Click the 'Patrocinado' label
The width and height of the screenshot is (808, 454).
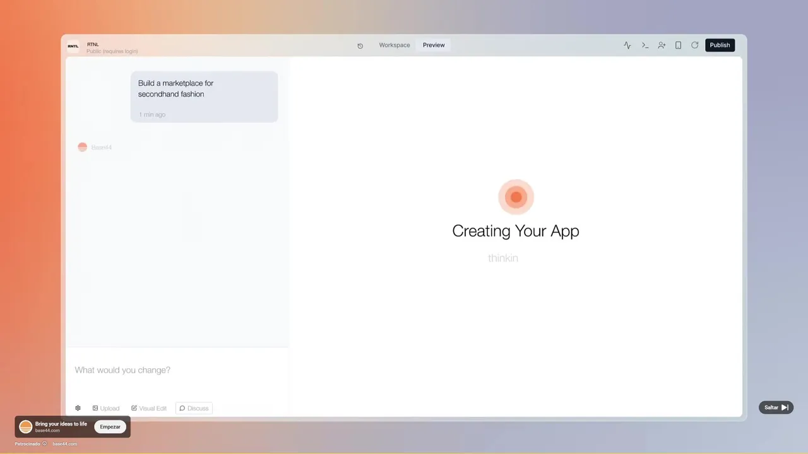(x=27, y=444)
